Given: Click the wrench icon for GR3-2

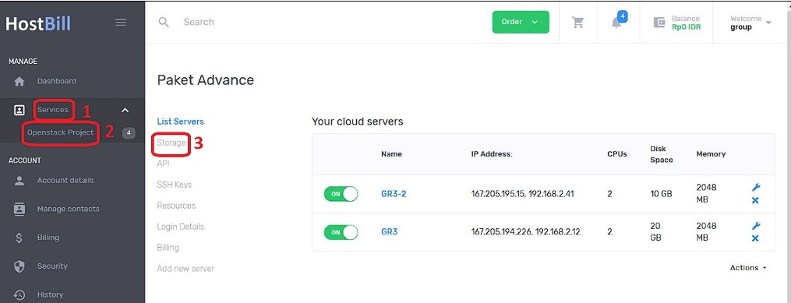Looking at the screenshot, I should (755, 188).
